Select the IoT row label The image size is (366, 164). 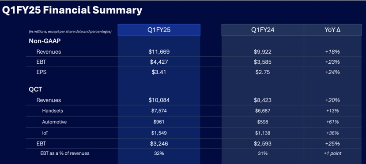pos(45,133)
